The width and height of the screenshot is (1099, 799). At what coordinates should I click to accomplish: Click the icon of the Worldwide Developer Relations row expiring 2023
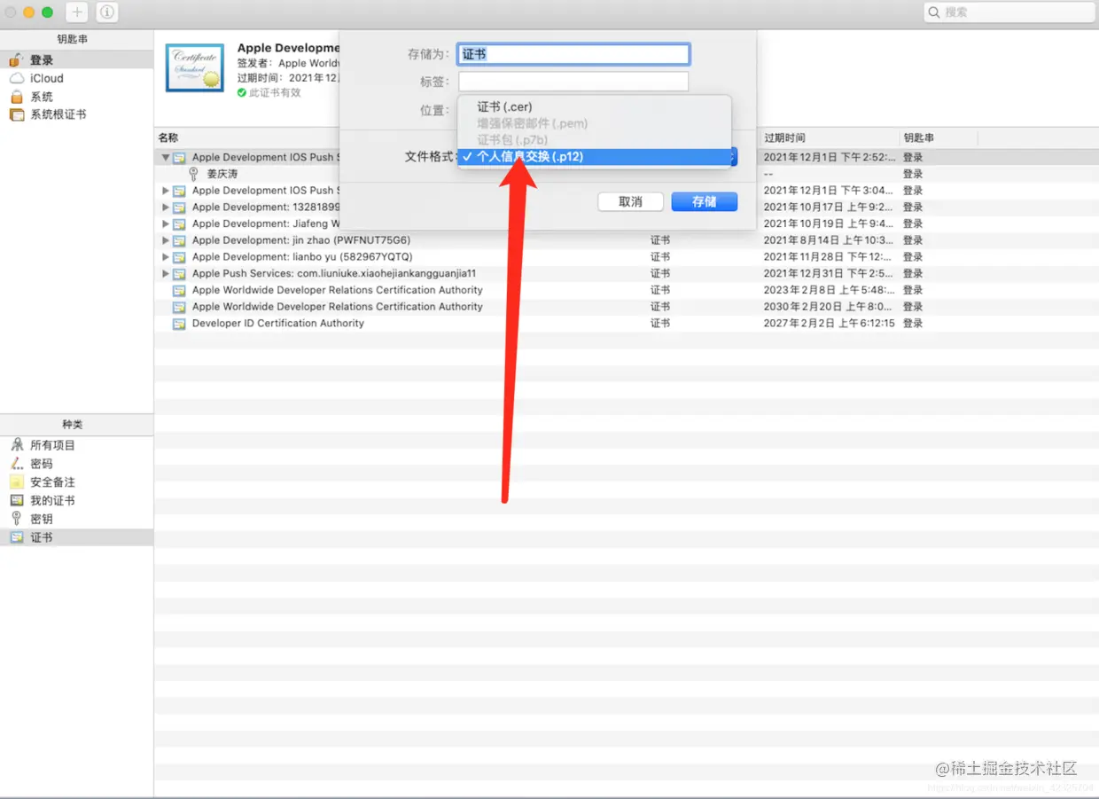point(179,290)
